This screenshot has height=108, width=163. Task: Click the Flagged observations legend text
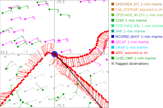pos(132,64)
